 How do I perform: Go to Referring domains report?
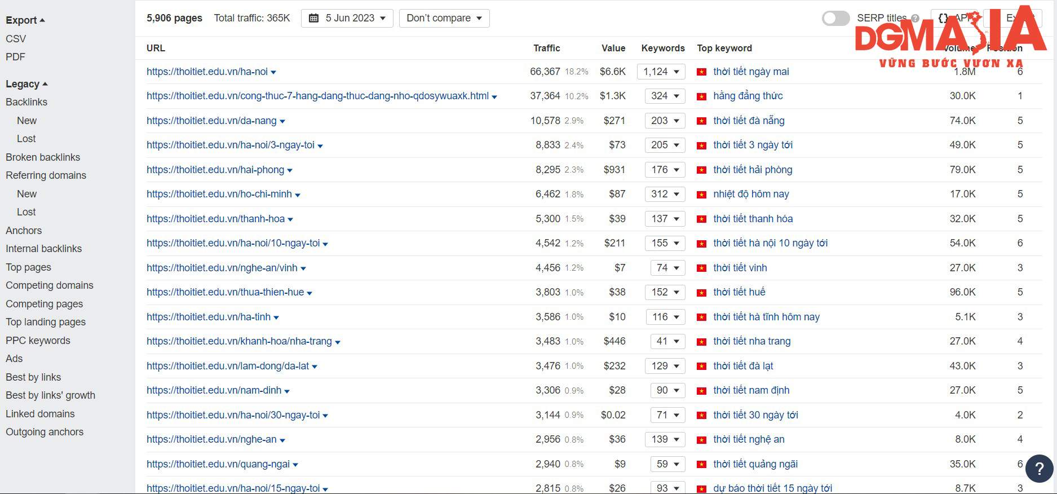(x=46, y=175)
